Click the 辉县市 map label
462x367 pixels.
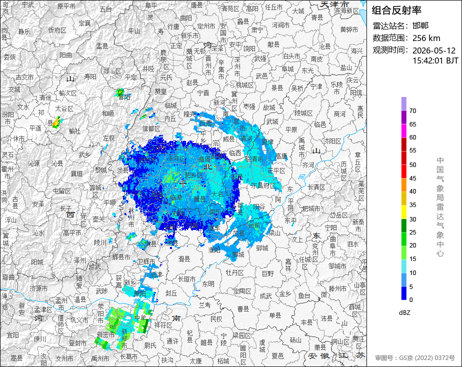pyautogui.click(x=121, y=257)
